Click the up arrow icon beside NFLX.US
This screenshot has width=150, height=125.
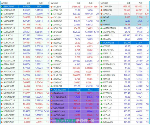(x=101, y=90)
